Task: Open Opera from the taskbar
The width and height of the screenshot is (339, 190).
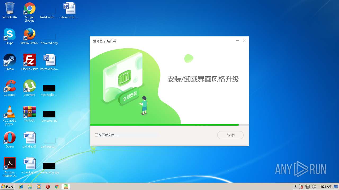Action: [48, 187]
